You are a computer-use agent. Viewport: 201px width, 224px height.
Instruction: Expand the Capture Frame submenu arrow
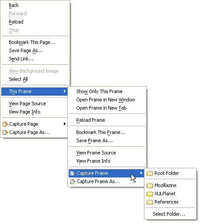click(141, 173)
